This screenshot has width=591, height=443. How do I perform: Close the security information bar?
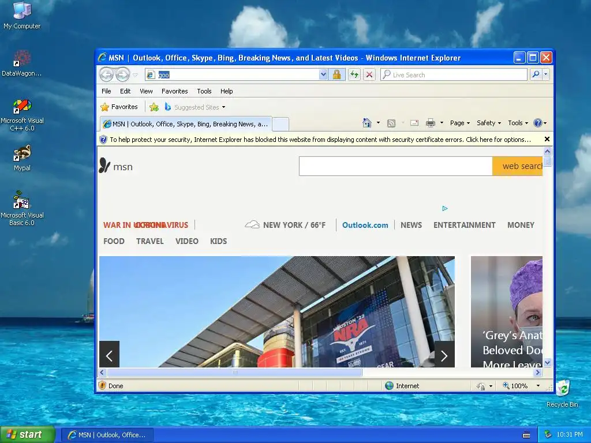click(x=547, y=140)
